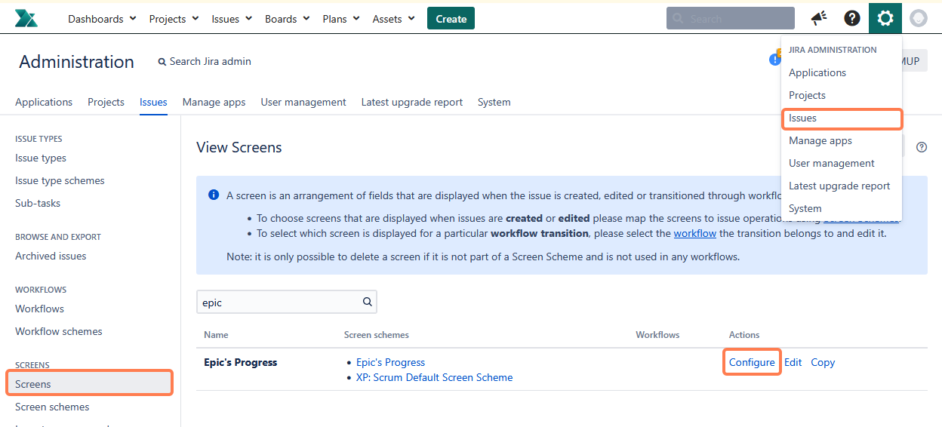
Task: Open Workflow schemes in the sidebar
Action: 58,331
